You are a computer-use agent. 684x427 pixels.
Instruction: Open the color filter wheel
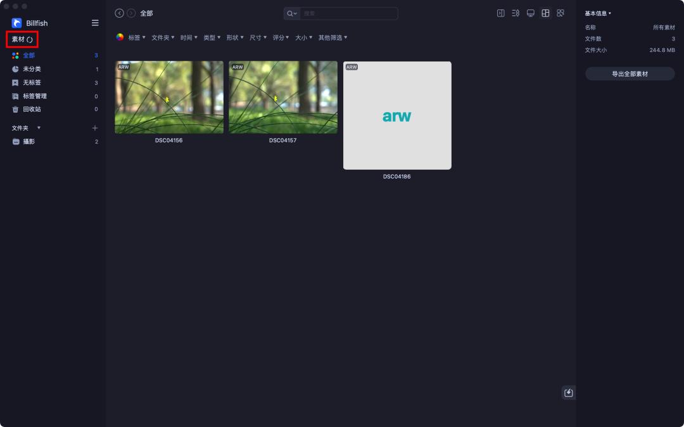coord(120,37)
